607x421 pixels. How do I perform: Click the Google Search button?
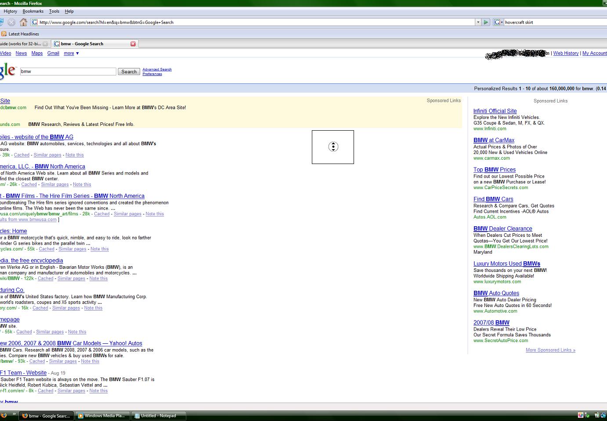tap(129, 71)
